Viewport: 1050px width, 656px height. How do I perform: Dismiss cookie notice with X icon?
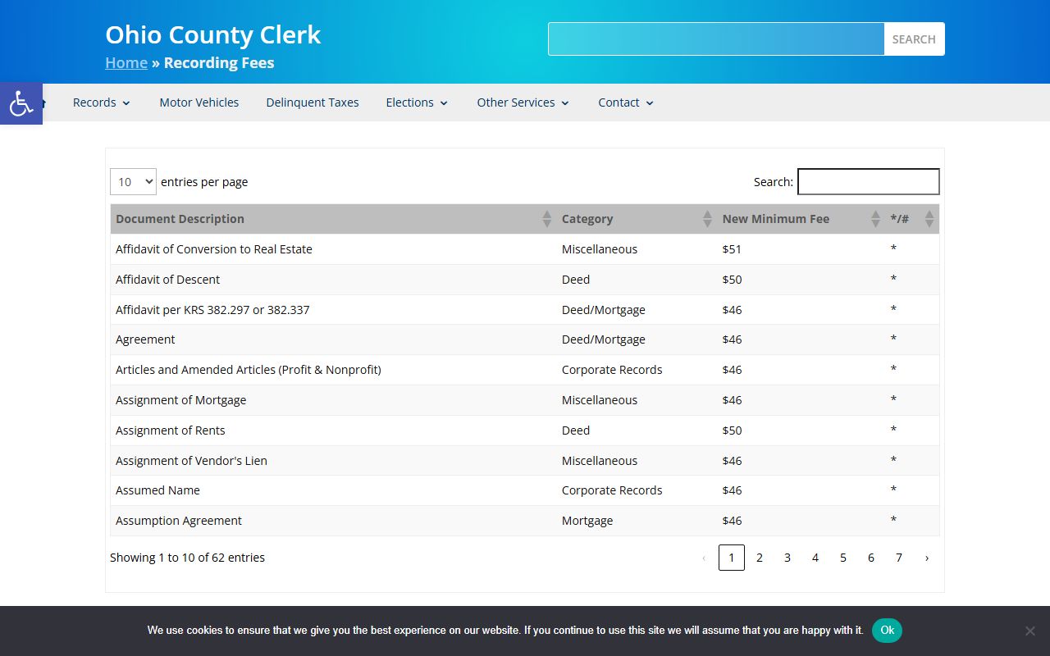click(x=1030, y=631)
